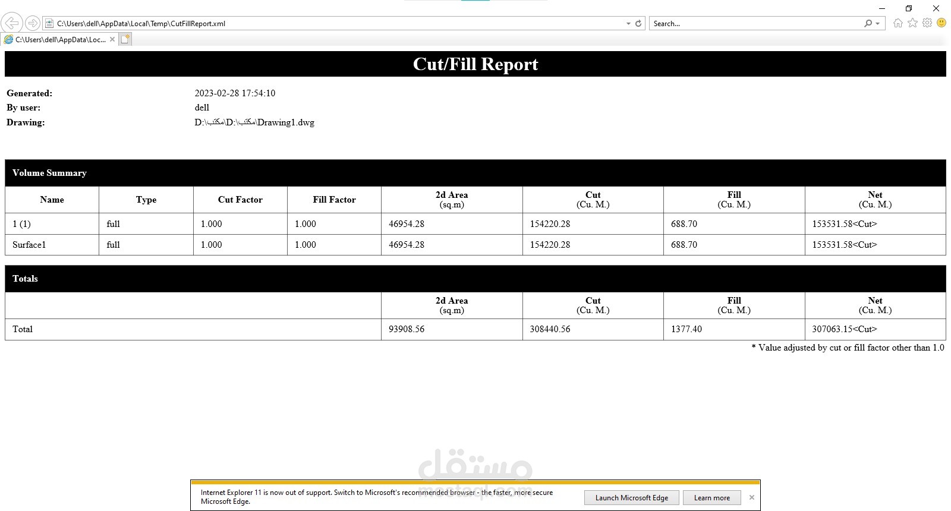Go back using the browser back arrow

coord(12,23)
